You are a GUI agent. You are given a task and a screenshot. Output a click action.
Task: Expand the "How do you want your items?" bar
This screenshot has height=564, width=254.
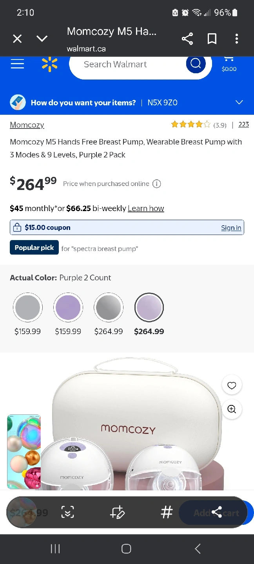point(239,103)
